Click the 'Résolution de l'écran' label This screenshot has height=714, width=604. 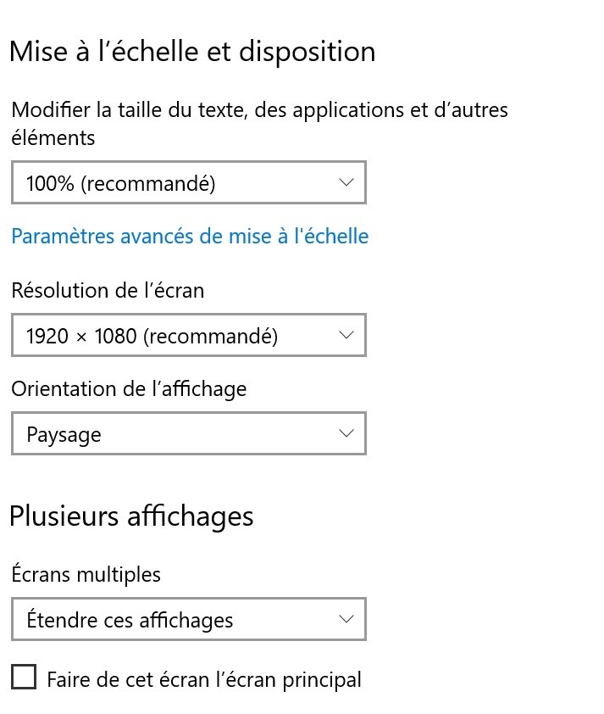[108, 290]
